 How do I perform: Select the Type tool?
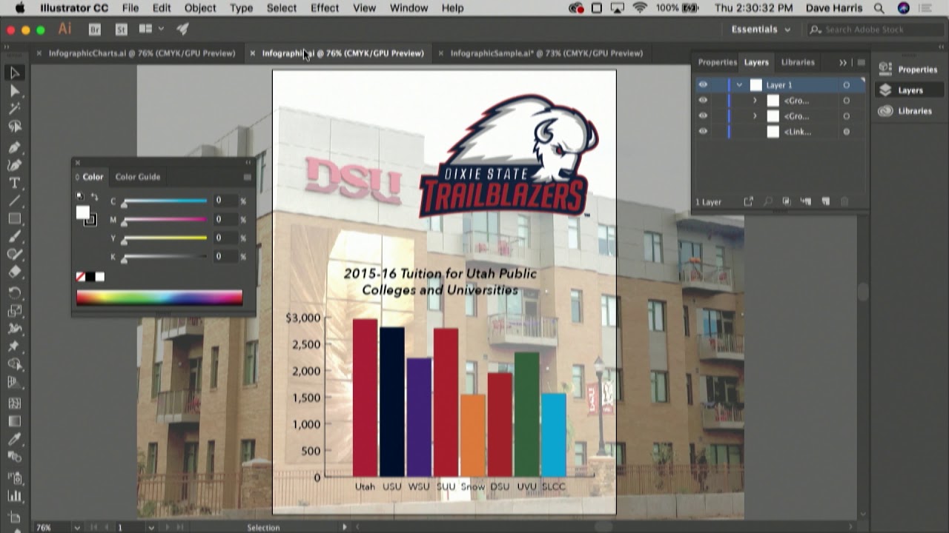pos(15,183)
